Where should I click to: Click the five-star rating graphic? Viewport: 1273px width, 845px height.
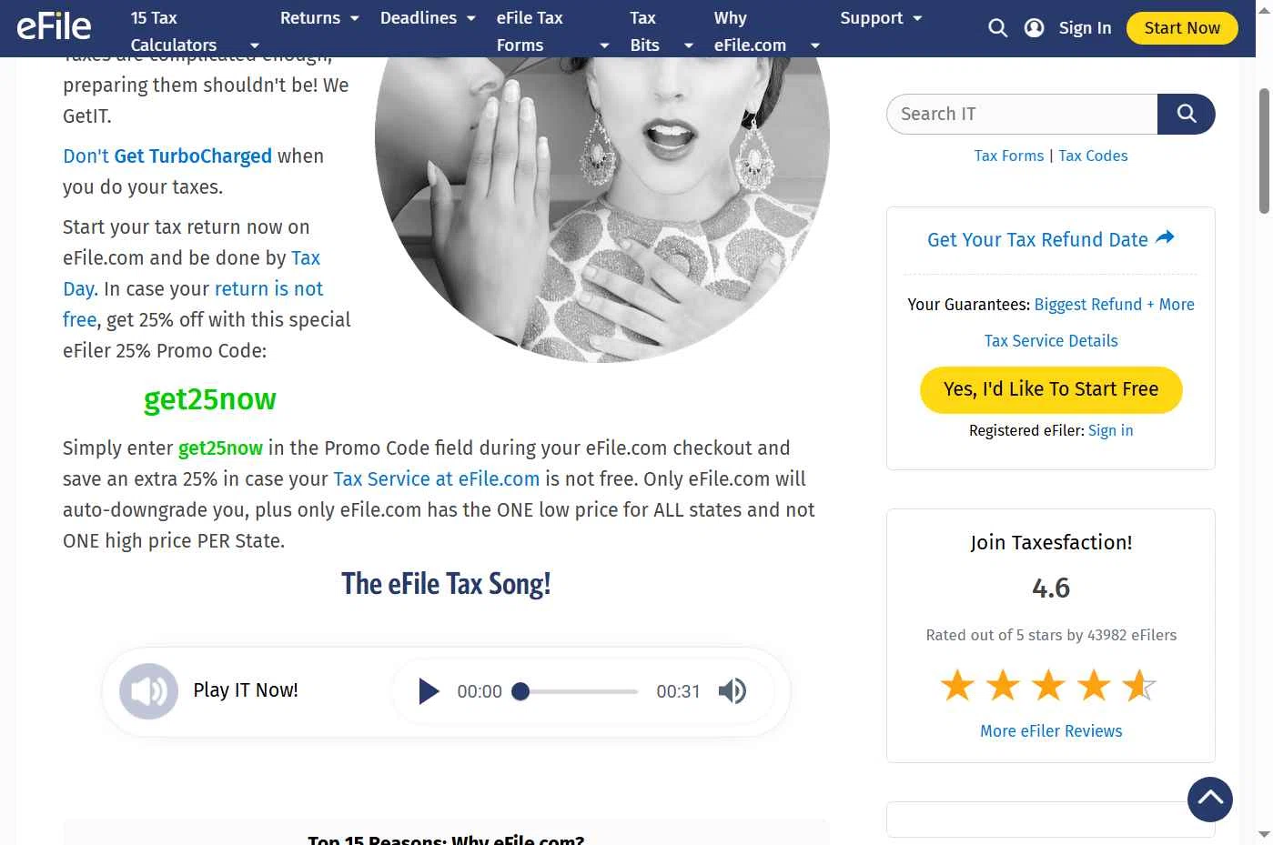coord(1048,686)
